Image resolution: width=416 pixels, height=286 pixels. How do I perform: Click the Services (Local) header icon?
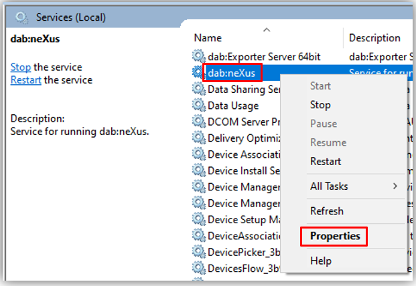click(21, 18)
